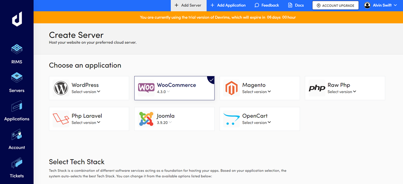Open Joomla 3.9.20 version dropdown
The width and height of the screenshot is (403, 184).
point(165,123)
